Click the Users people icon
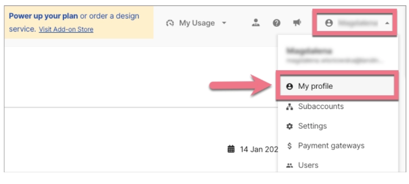This screenshot has width=409, height=184. point(290,165)
